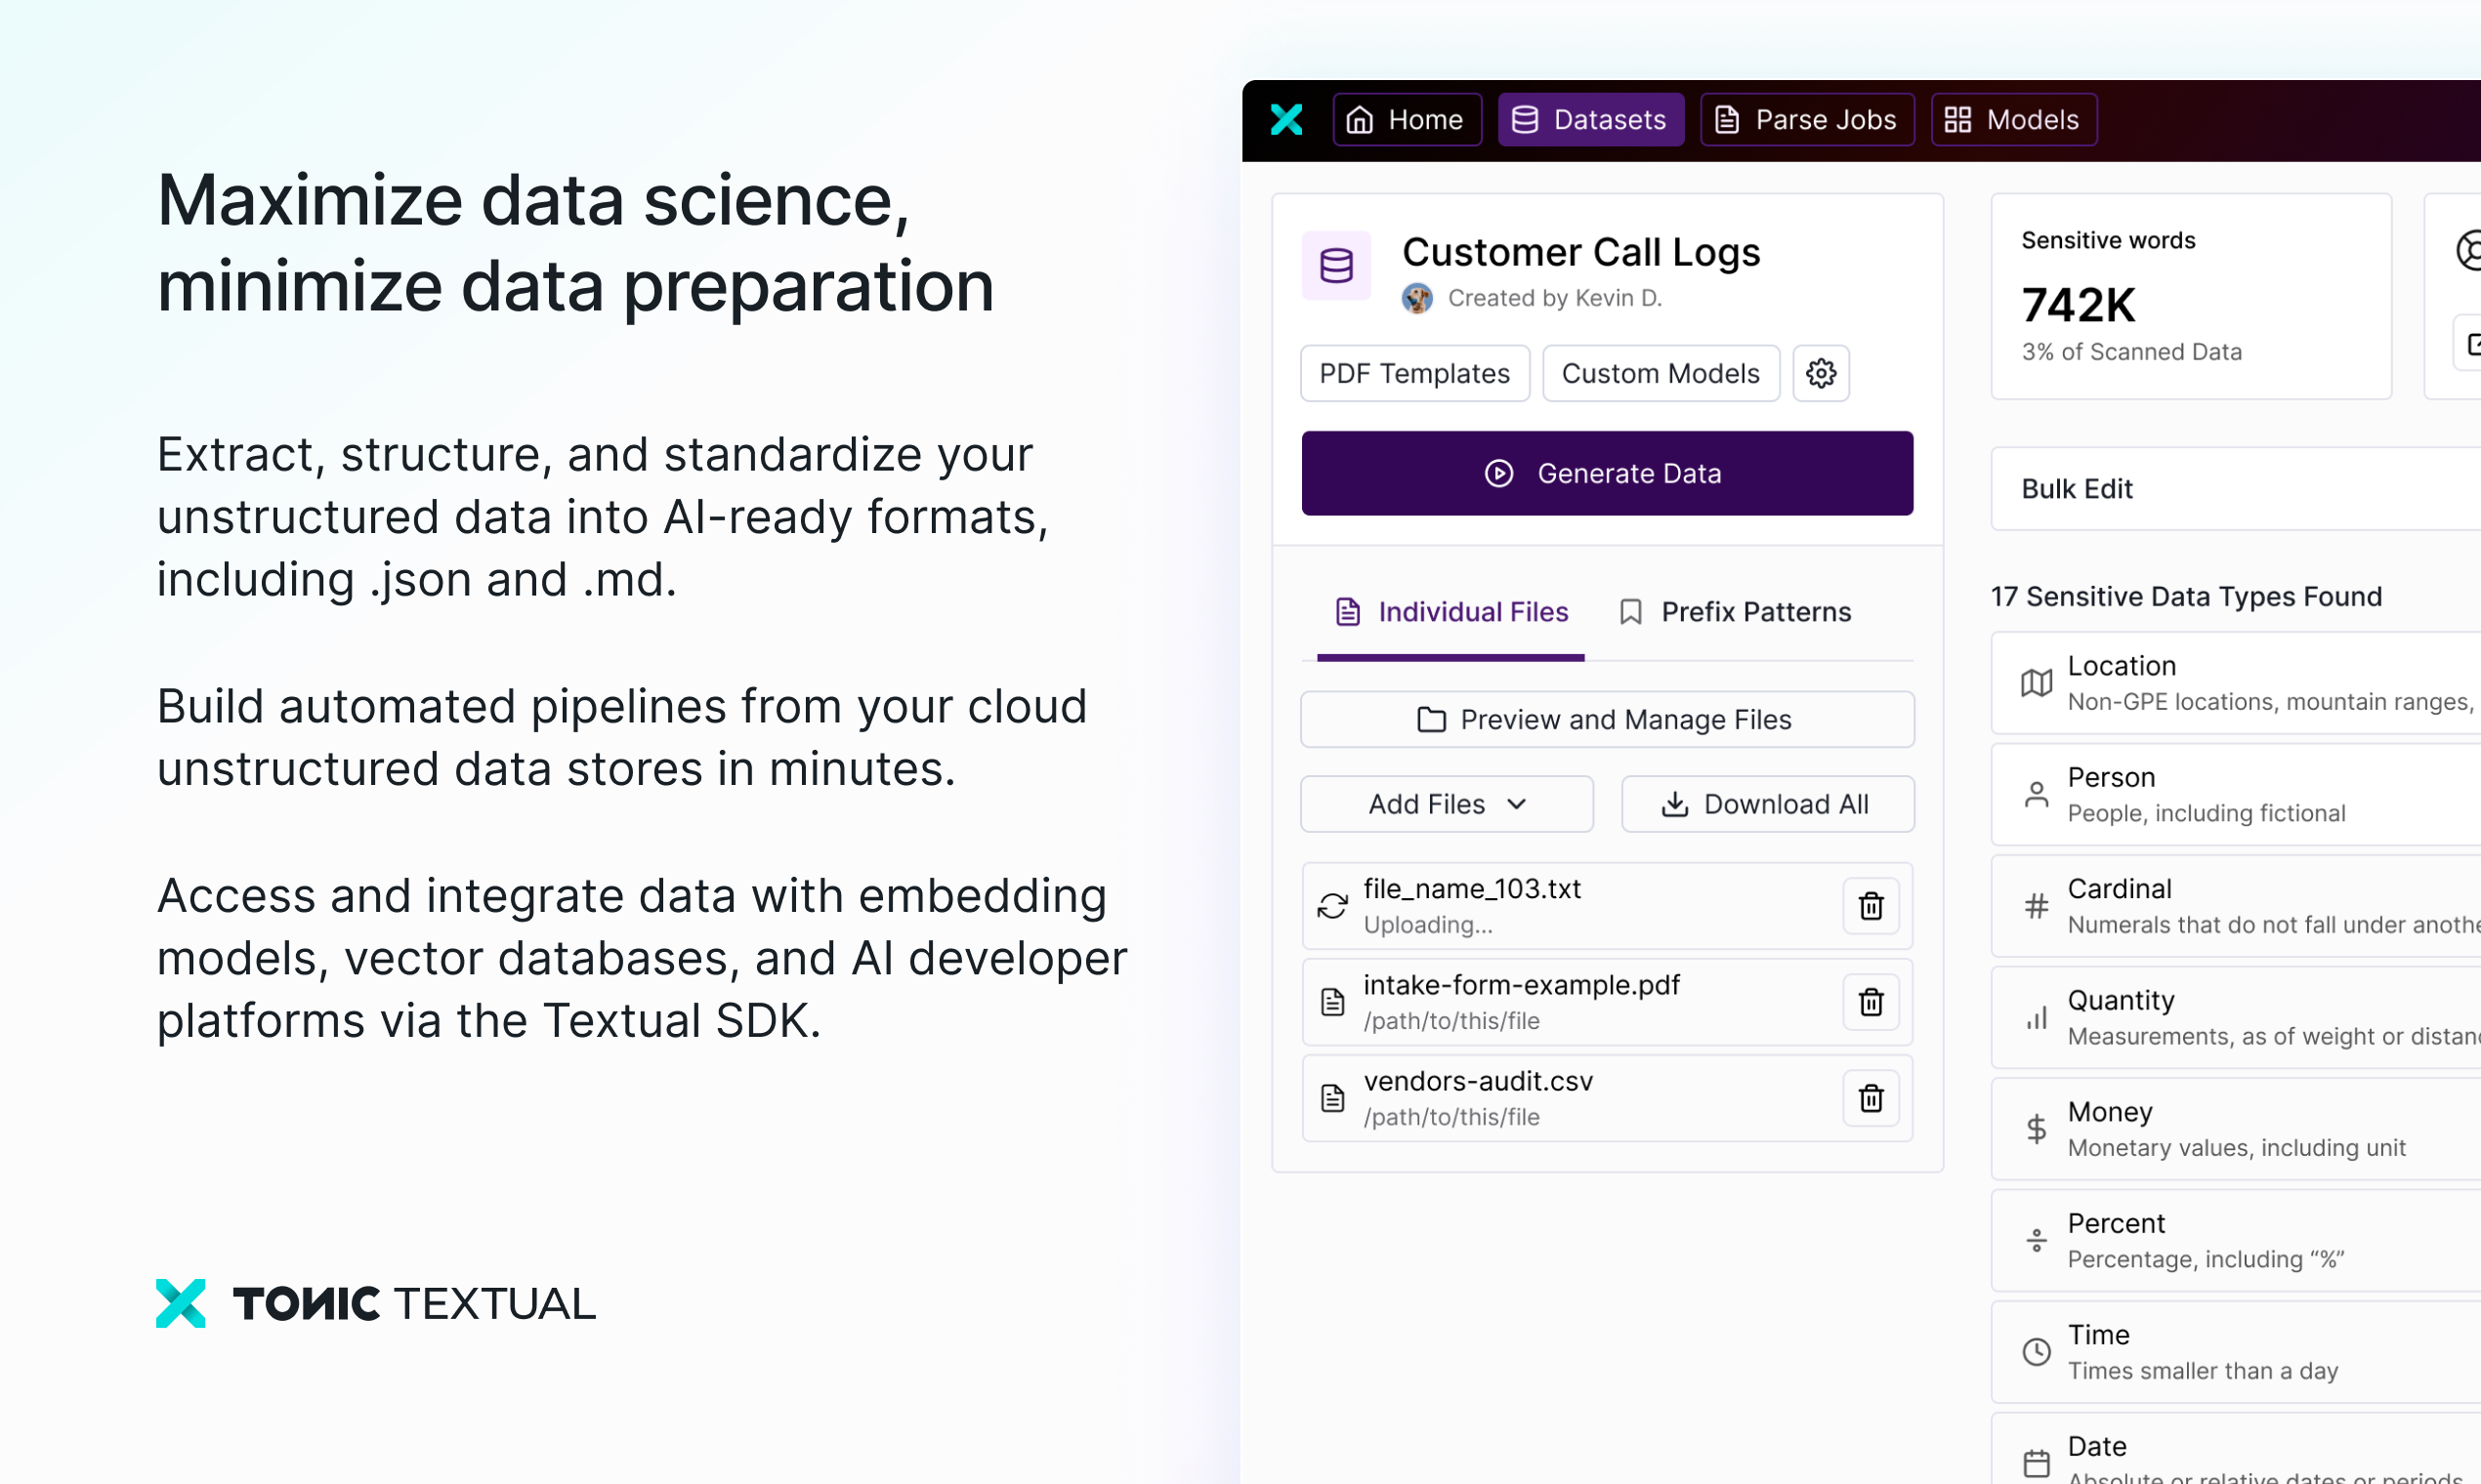The image size is (2481, 1484).
Task: Switch to Prefix Patterns tab
Action: (1736, 612)
